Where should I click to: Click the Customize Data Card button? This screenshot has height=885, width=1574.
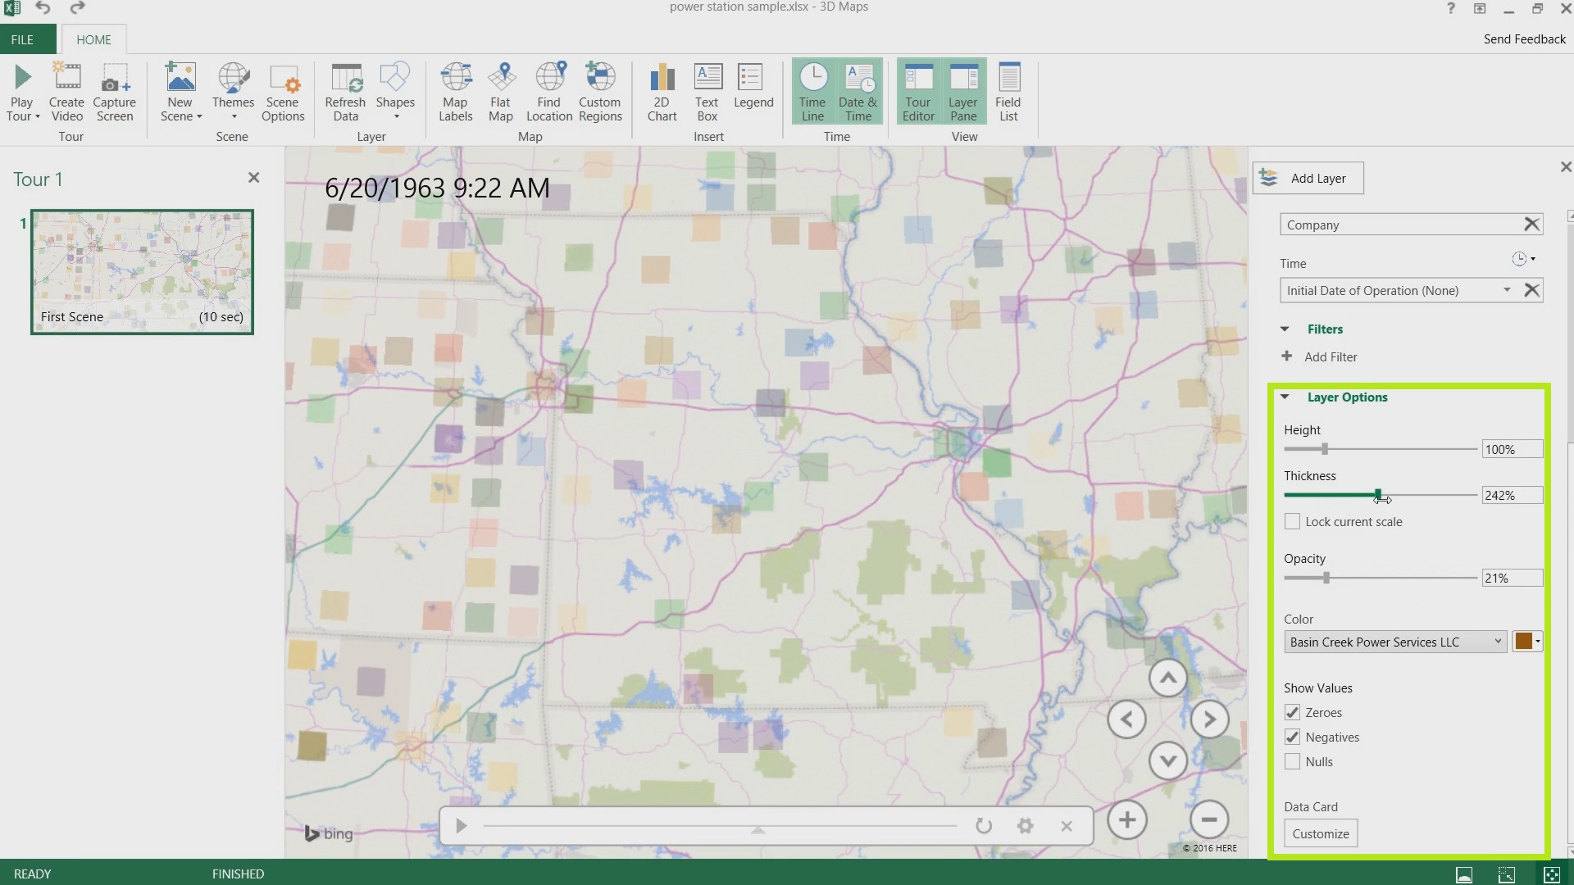coord(1321,833)
